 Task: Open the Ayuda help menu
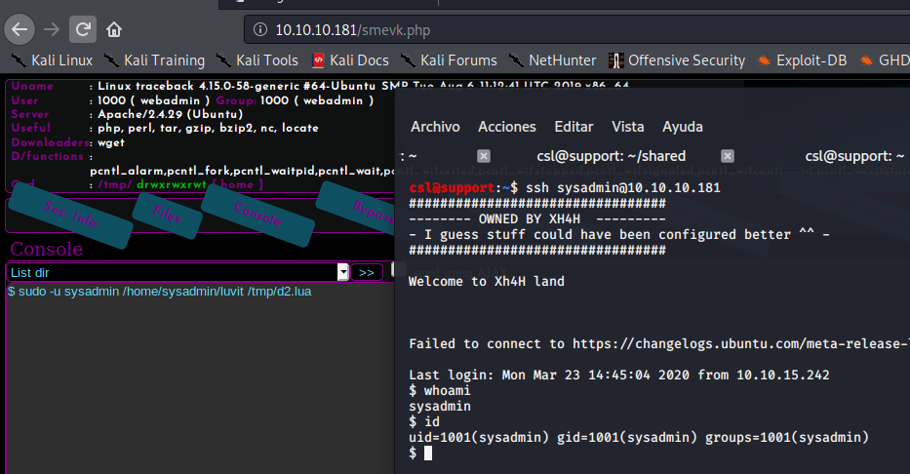pyautogui.click(x=682, y=127)
